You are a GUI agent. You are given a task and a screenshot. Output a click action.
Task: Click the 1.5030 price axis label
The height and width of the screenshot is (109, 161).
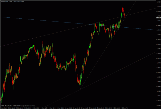(159, 35)
